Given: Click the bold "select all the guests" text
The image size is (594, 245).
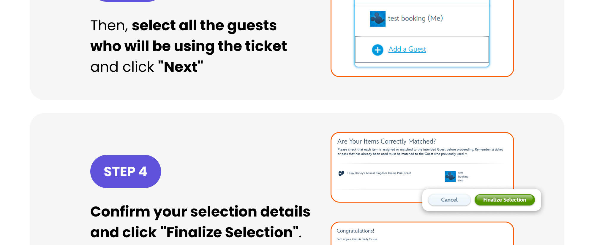Looking at the screenshot, I should [x=204, y=26].
